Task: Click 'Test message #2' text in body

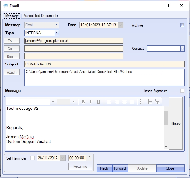Action: (22, 108)
